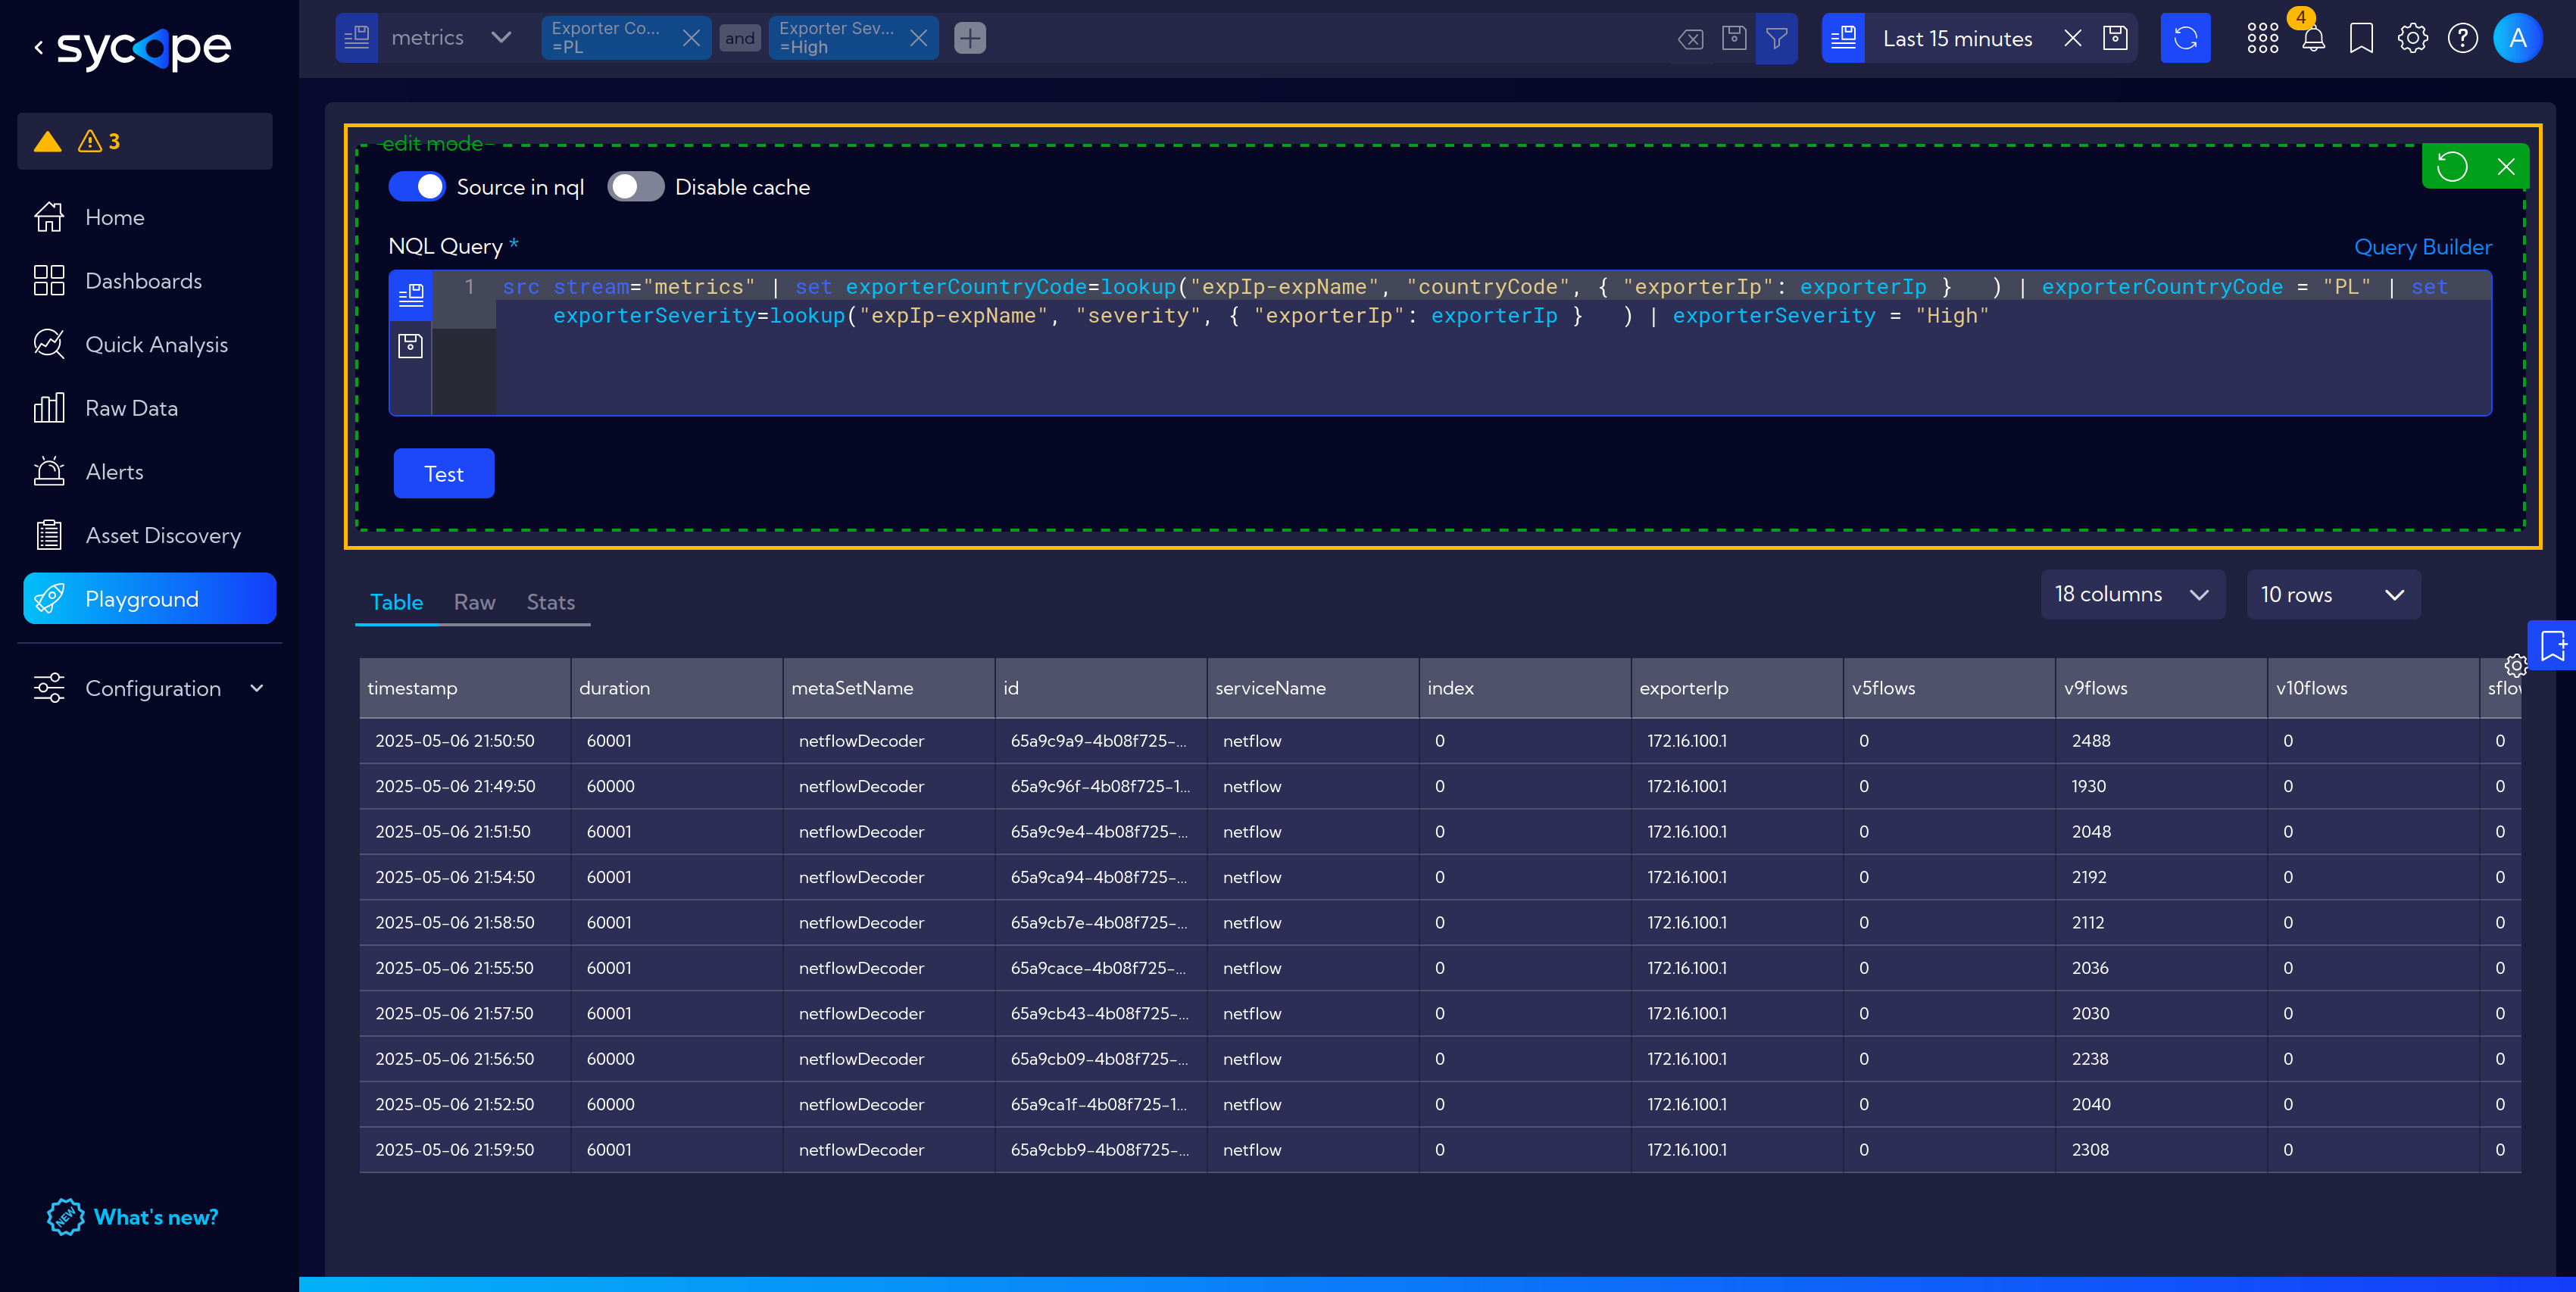Viewport: 2576px width, 1292px height.
Task: Add a new filter with the plus button
Action: (969, 38)
